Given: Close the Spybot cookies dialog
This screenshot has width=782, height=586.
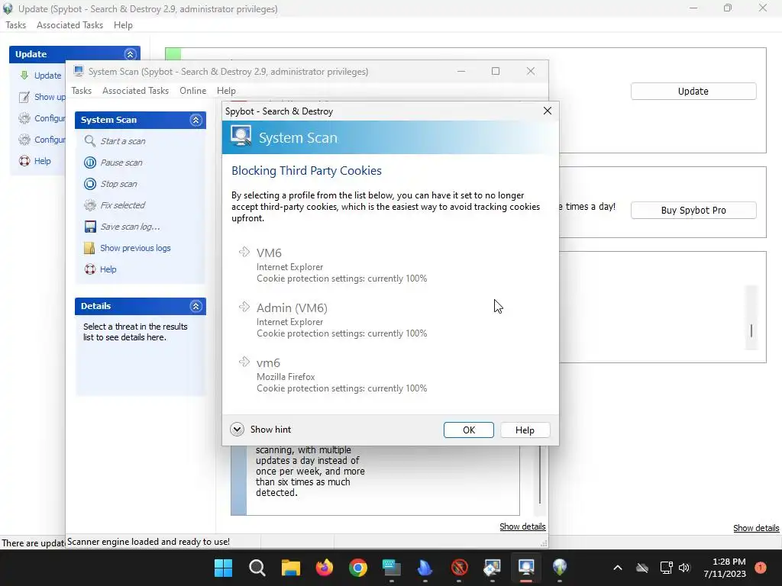Looking at the screenshot, I should coord(547,111).
